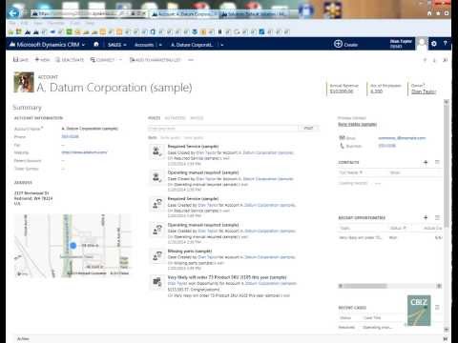Image resolution: width=458 pixels, height=343 pixels.
Task: Open RECENT CASES grid view icon
Action: tap(437, 308)
